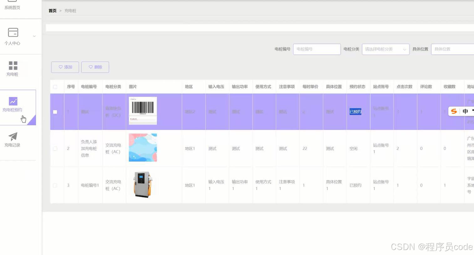The width and height of the screenshot is (474, 255).
Task: Toggle the checkbox for row 2
Action: click(x=55, y=149)
